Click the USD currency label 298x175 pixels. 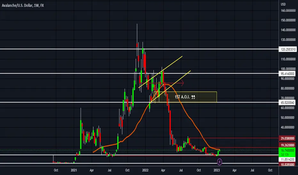tap(283, 4)
